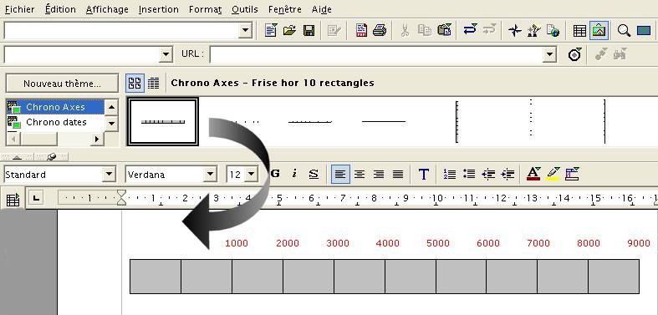Click the Save document icon

tap(309, 31)
